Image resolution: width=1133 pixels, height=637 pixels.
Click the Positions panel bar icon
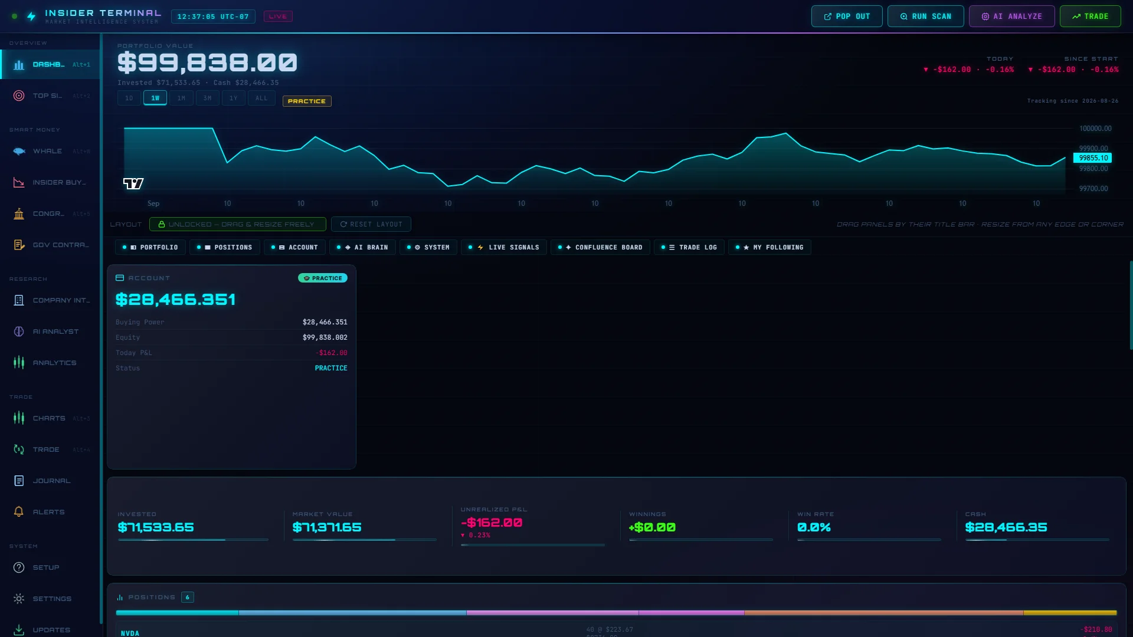click(120, 597)
